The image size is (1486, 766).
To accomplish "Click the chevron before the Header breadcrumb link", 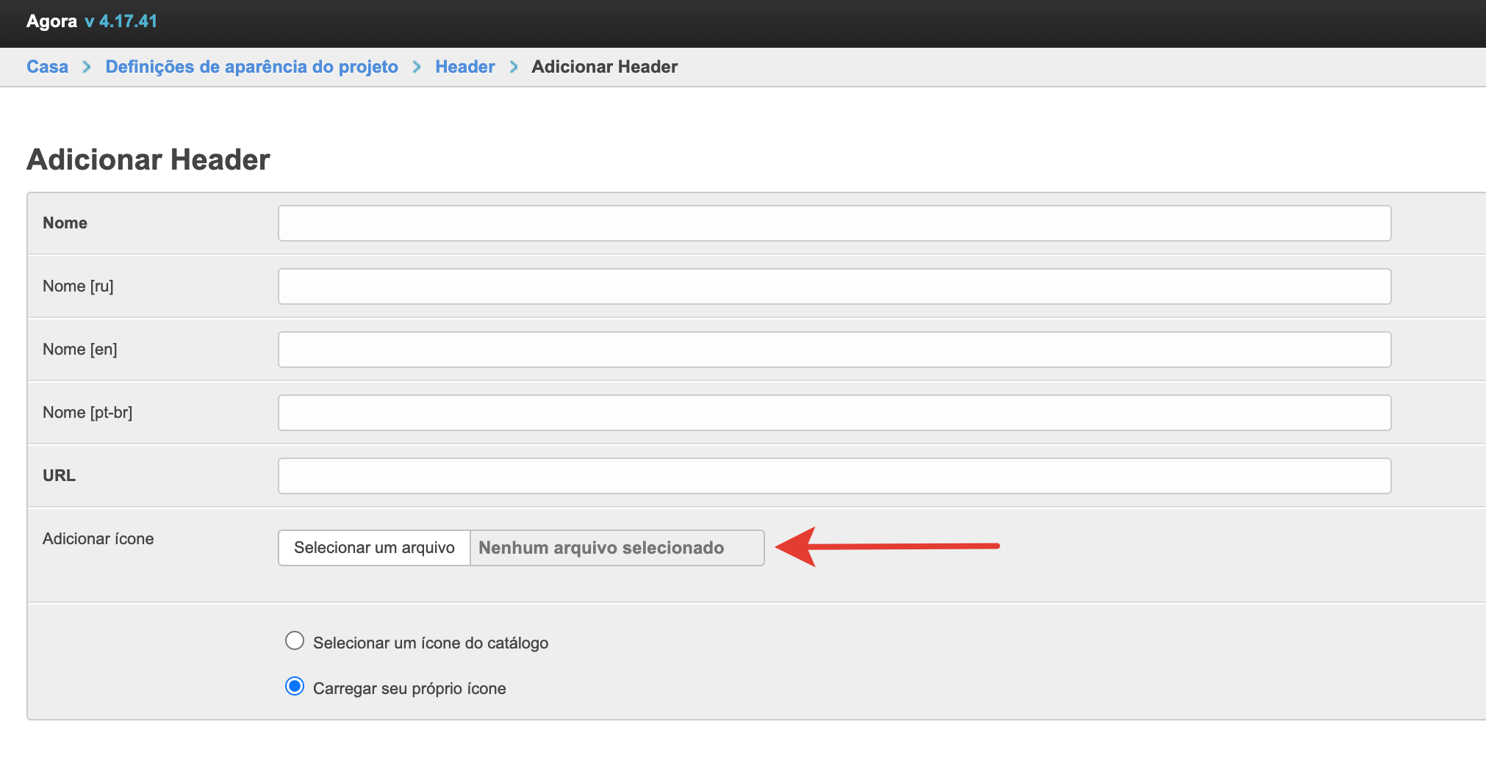I will click(417, 67).
